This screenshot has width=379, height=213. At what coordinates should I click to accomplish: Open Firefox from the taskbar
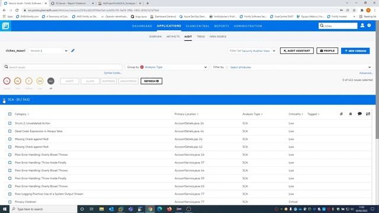tap(169, 209)
